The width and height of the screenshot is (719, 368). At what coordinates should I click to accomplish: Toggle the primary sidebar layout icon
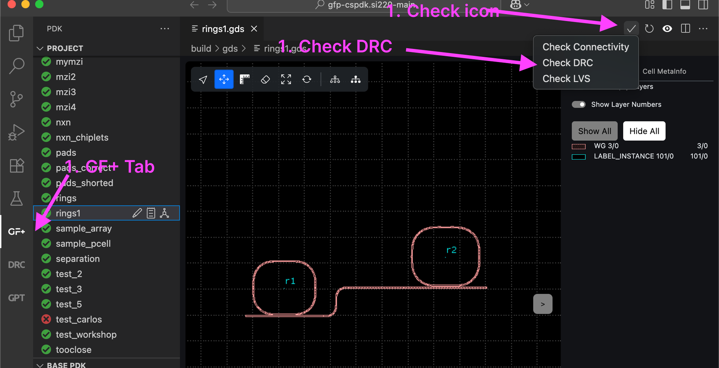[667, 5]
